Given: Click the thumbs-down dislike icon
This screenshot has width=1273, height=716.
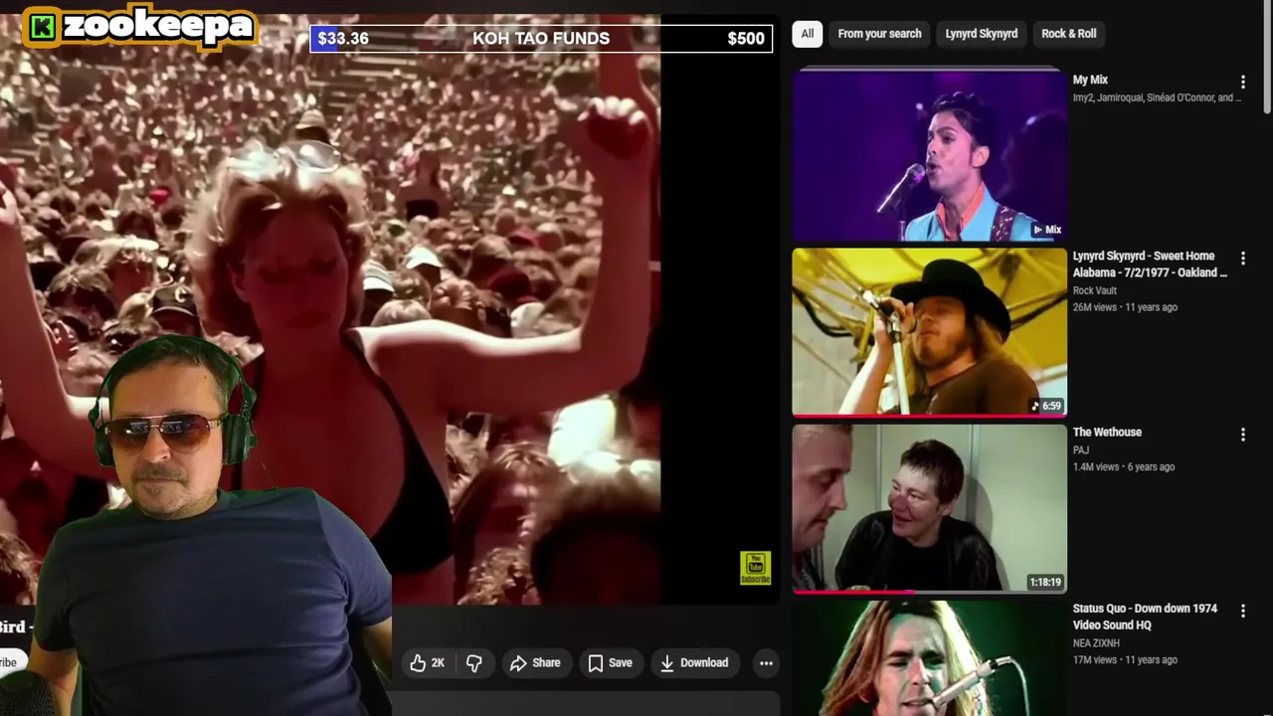Looking at the screenshot, I should click(x=474, y=663).
